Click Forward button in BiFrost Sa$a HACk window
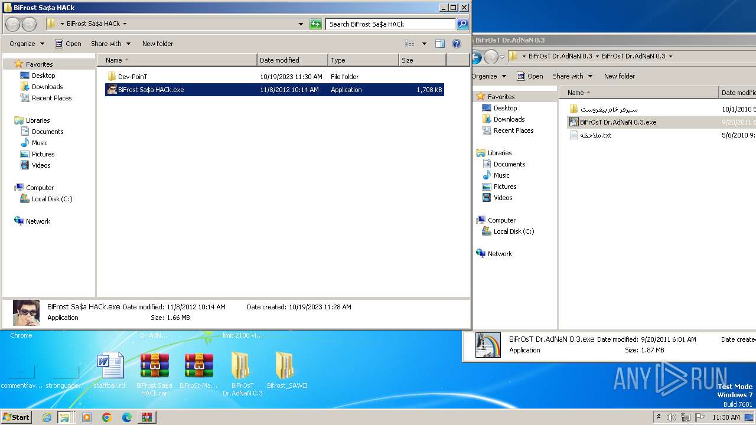The width and height of the screenshot is (756, 425). pyautogui.click(x=29, y=24)
